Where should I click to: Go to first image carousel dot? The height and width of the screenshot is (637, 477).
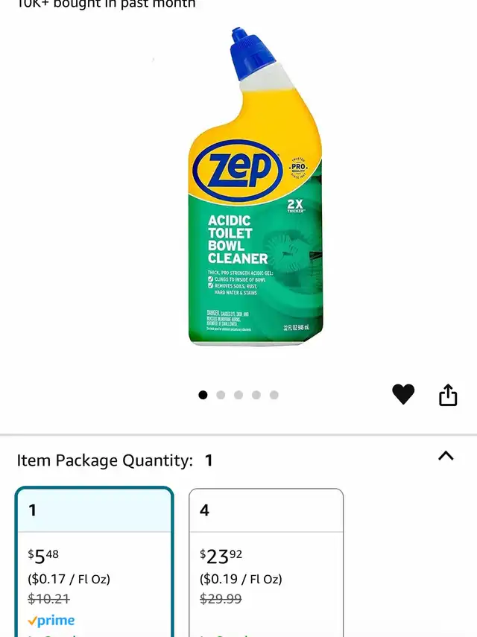coord(203,395)
